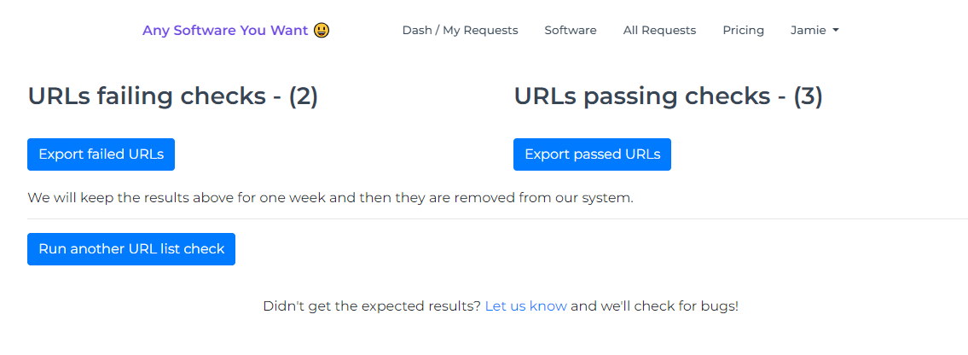Open the Software nav item
Viewport: 968px width, 355px height.
pyautogui.click(x=571, y=30)
